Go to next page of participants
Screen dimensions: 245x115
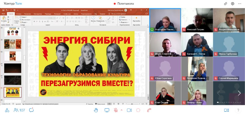[x=239, y=93]
